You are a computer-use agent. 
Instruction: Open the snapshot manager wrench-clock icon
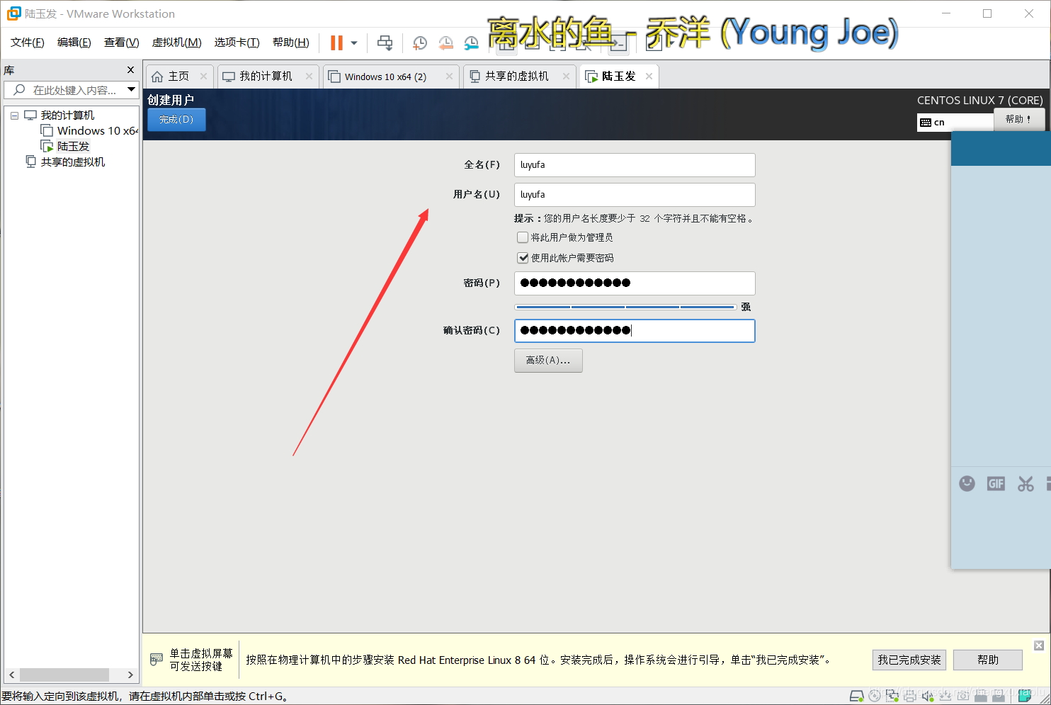472,43
